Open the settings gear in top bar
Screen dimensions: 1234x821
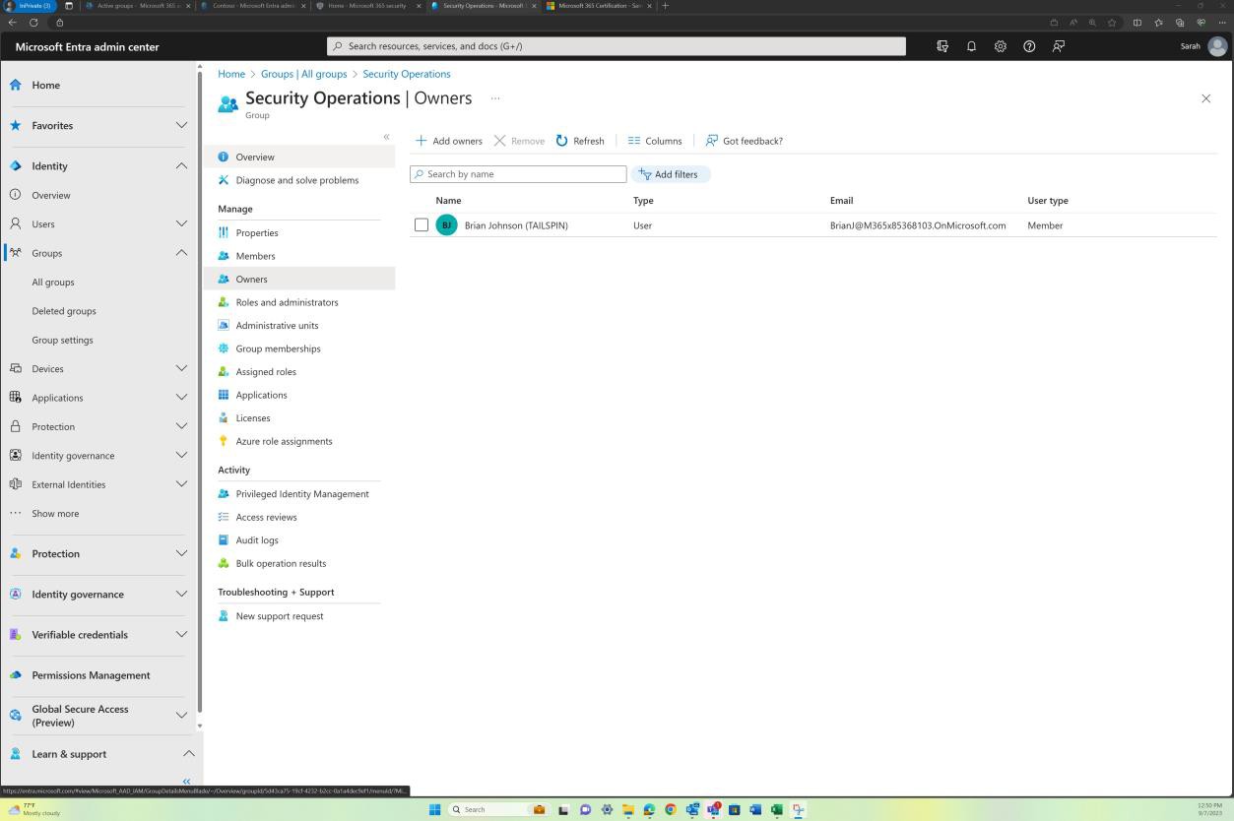(1001, 45)
